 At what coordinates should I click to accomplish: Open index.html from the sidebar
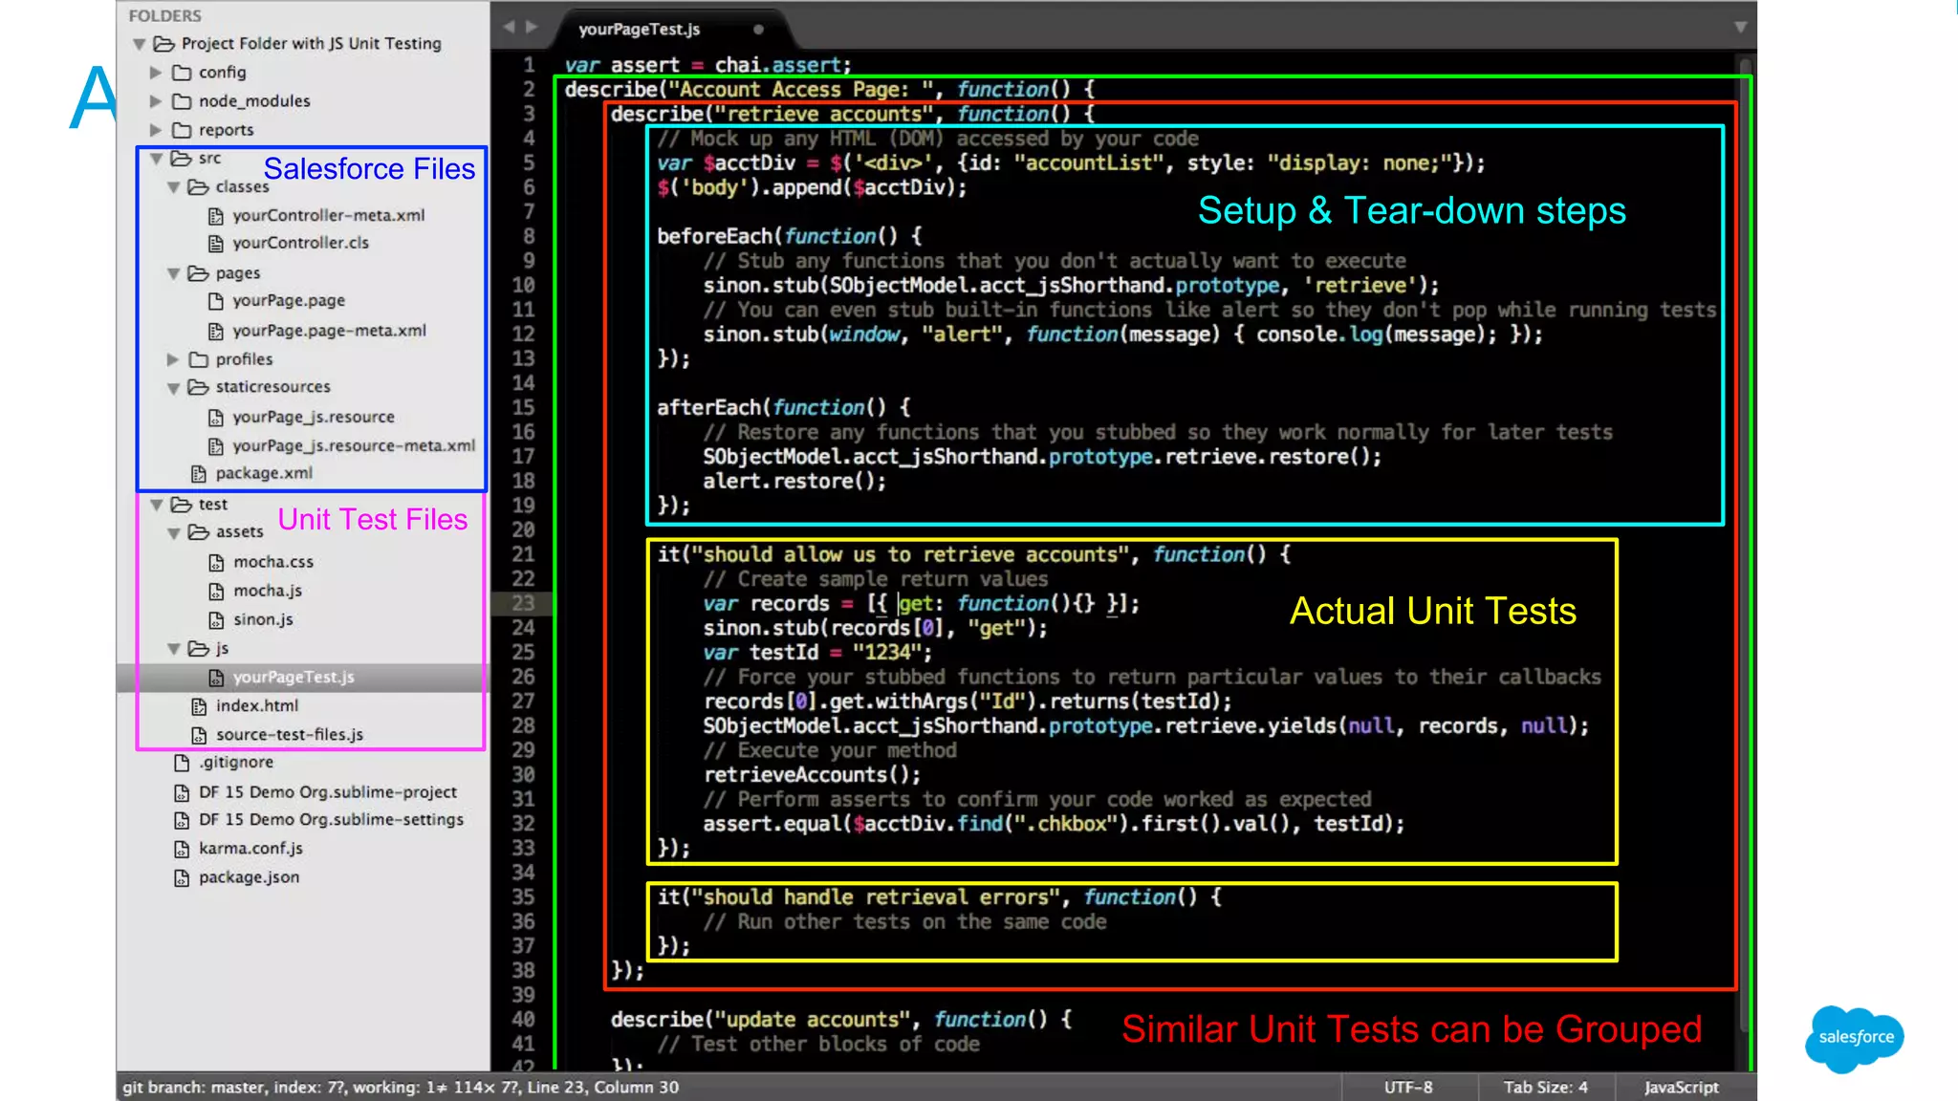click(x=257, y=706)
